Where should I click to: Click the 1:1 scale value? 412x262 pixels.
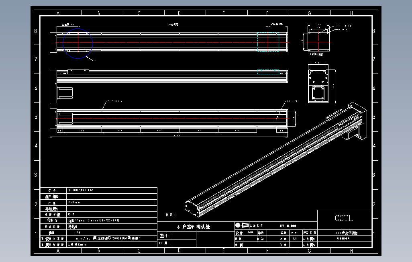[295, 239]
